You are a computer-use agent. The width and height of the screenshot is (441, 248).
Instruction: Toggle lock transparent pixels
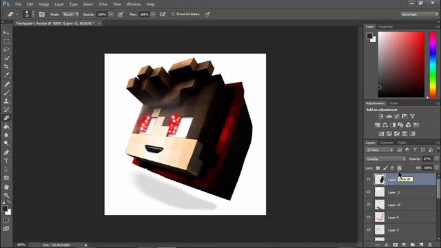[x=378, y=168]
